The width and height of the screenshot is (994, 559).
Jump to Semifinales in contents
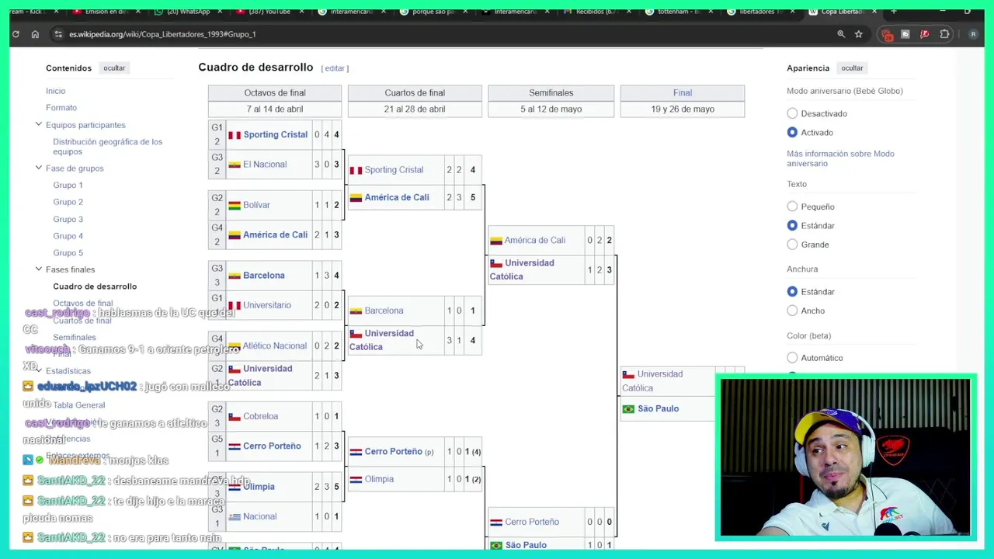(75, 338)
